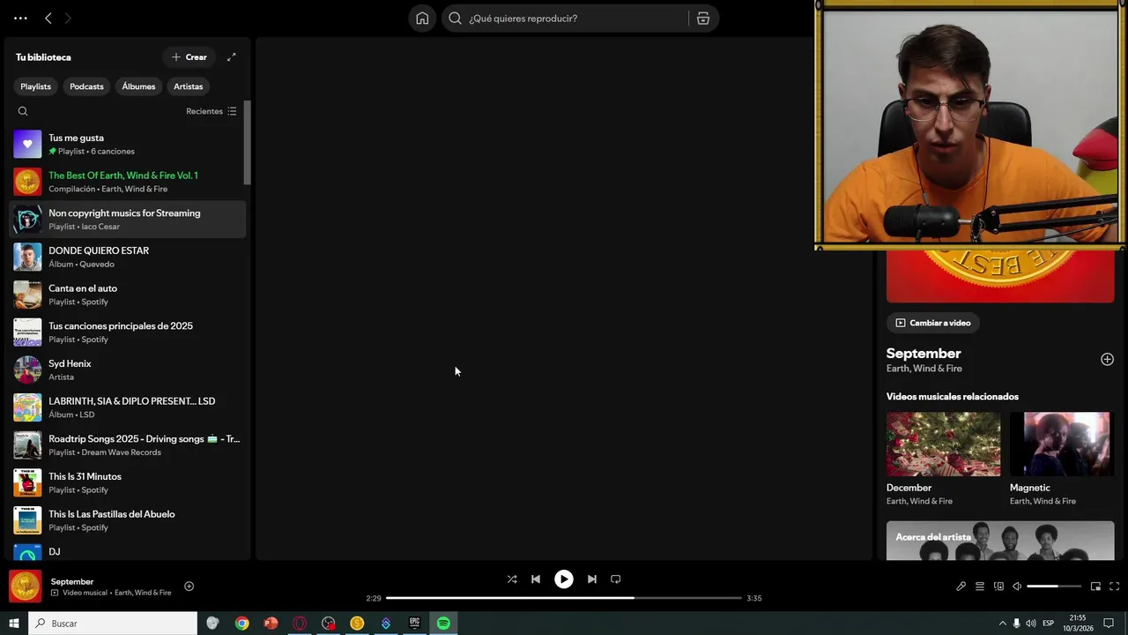The height and width of the screenshot is (635, 1128).
Task: Launch Epic Games from the taskbar
Action: click(414, 624)
